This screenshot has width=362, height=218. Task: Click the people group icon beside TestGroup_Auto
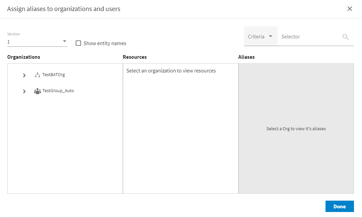37,91
